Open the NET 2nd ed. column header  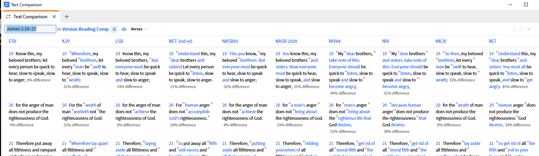181,41
